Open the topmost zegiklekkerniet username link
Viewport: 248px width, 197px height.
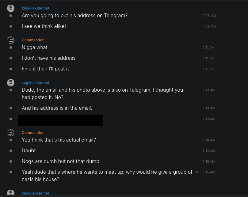pos(35,8)
